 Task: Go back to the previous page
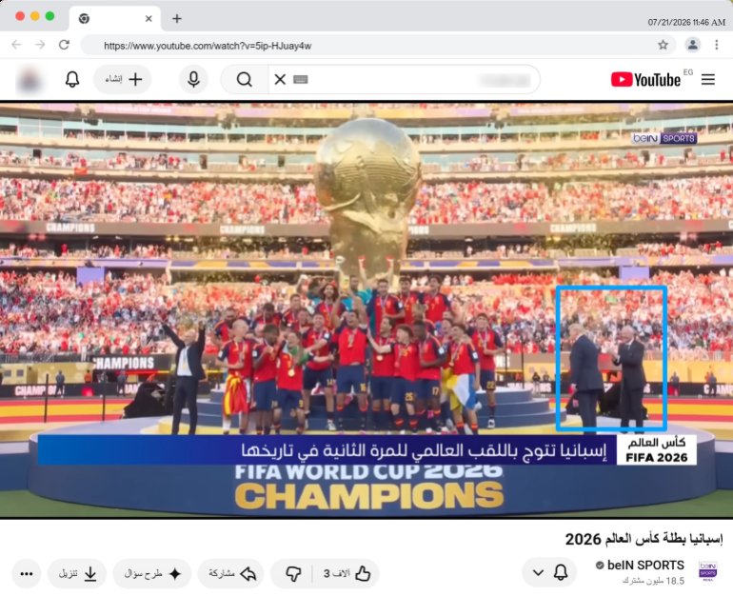point(16,45)
